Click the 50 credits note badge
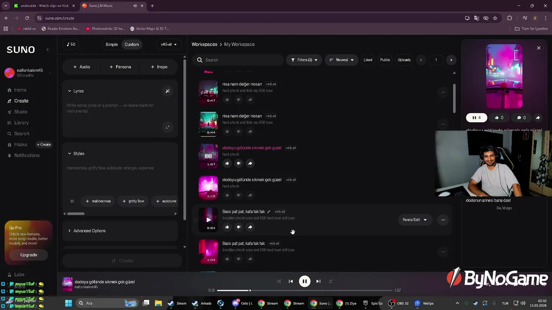The width and height of the screenshot is (552, 310). [71, 44]
